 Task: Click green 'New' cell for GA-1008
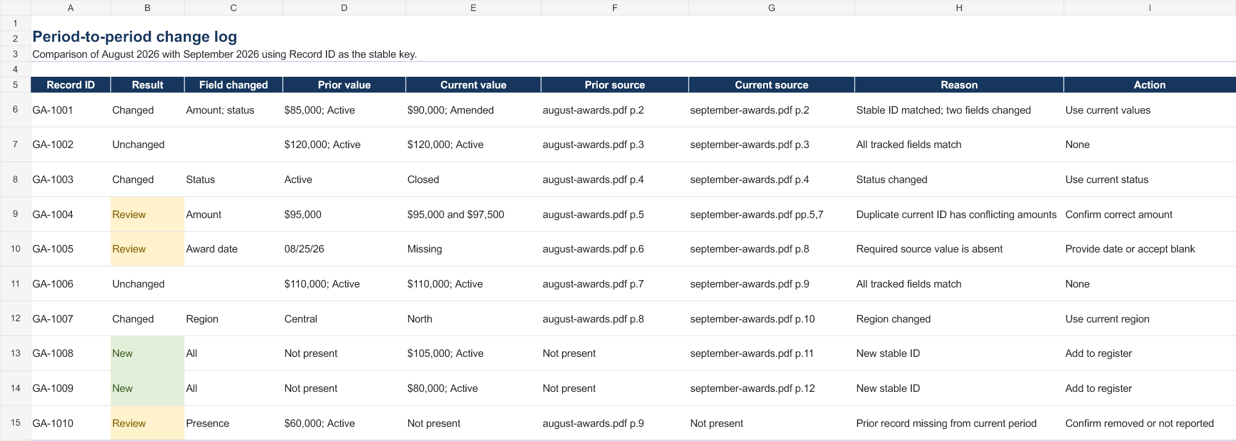click(x=148, y=353)
